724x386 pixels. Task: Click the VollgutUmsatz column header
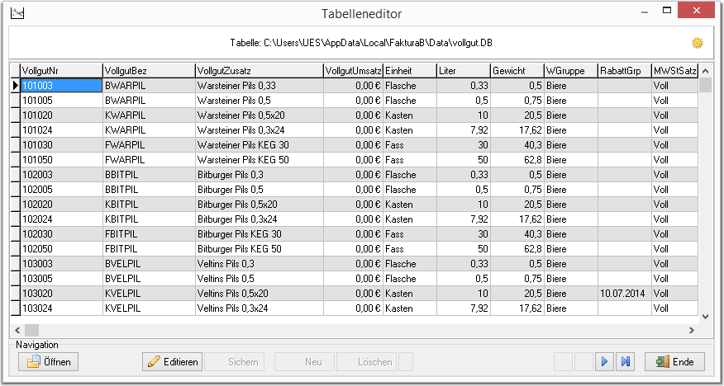click(353, 71)
